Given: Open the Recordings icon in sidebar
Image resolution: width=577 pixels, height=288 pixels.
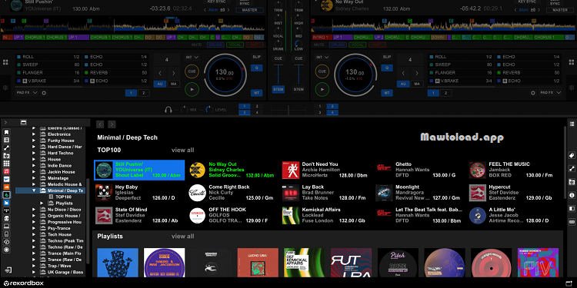Looking at the screenshot, I should (x=6, y=250).
